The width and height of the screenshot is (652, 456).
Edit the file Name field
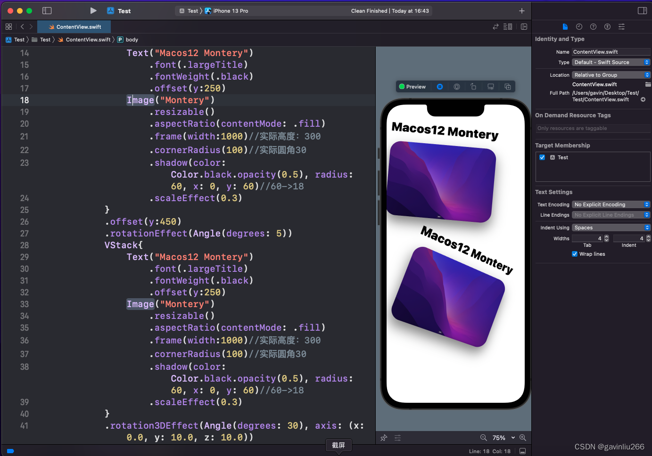[x=611, y=52]
